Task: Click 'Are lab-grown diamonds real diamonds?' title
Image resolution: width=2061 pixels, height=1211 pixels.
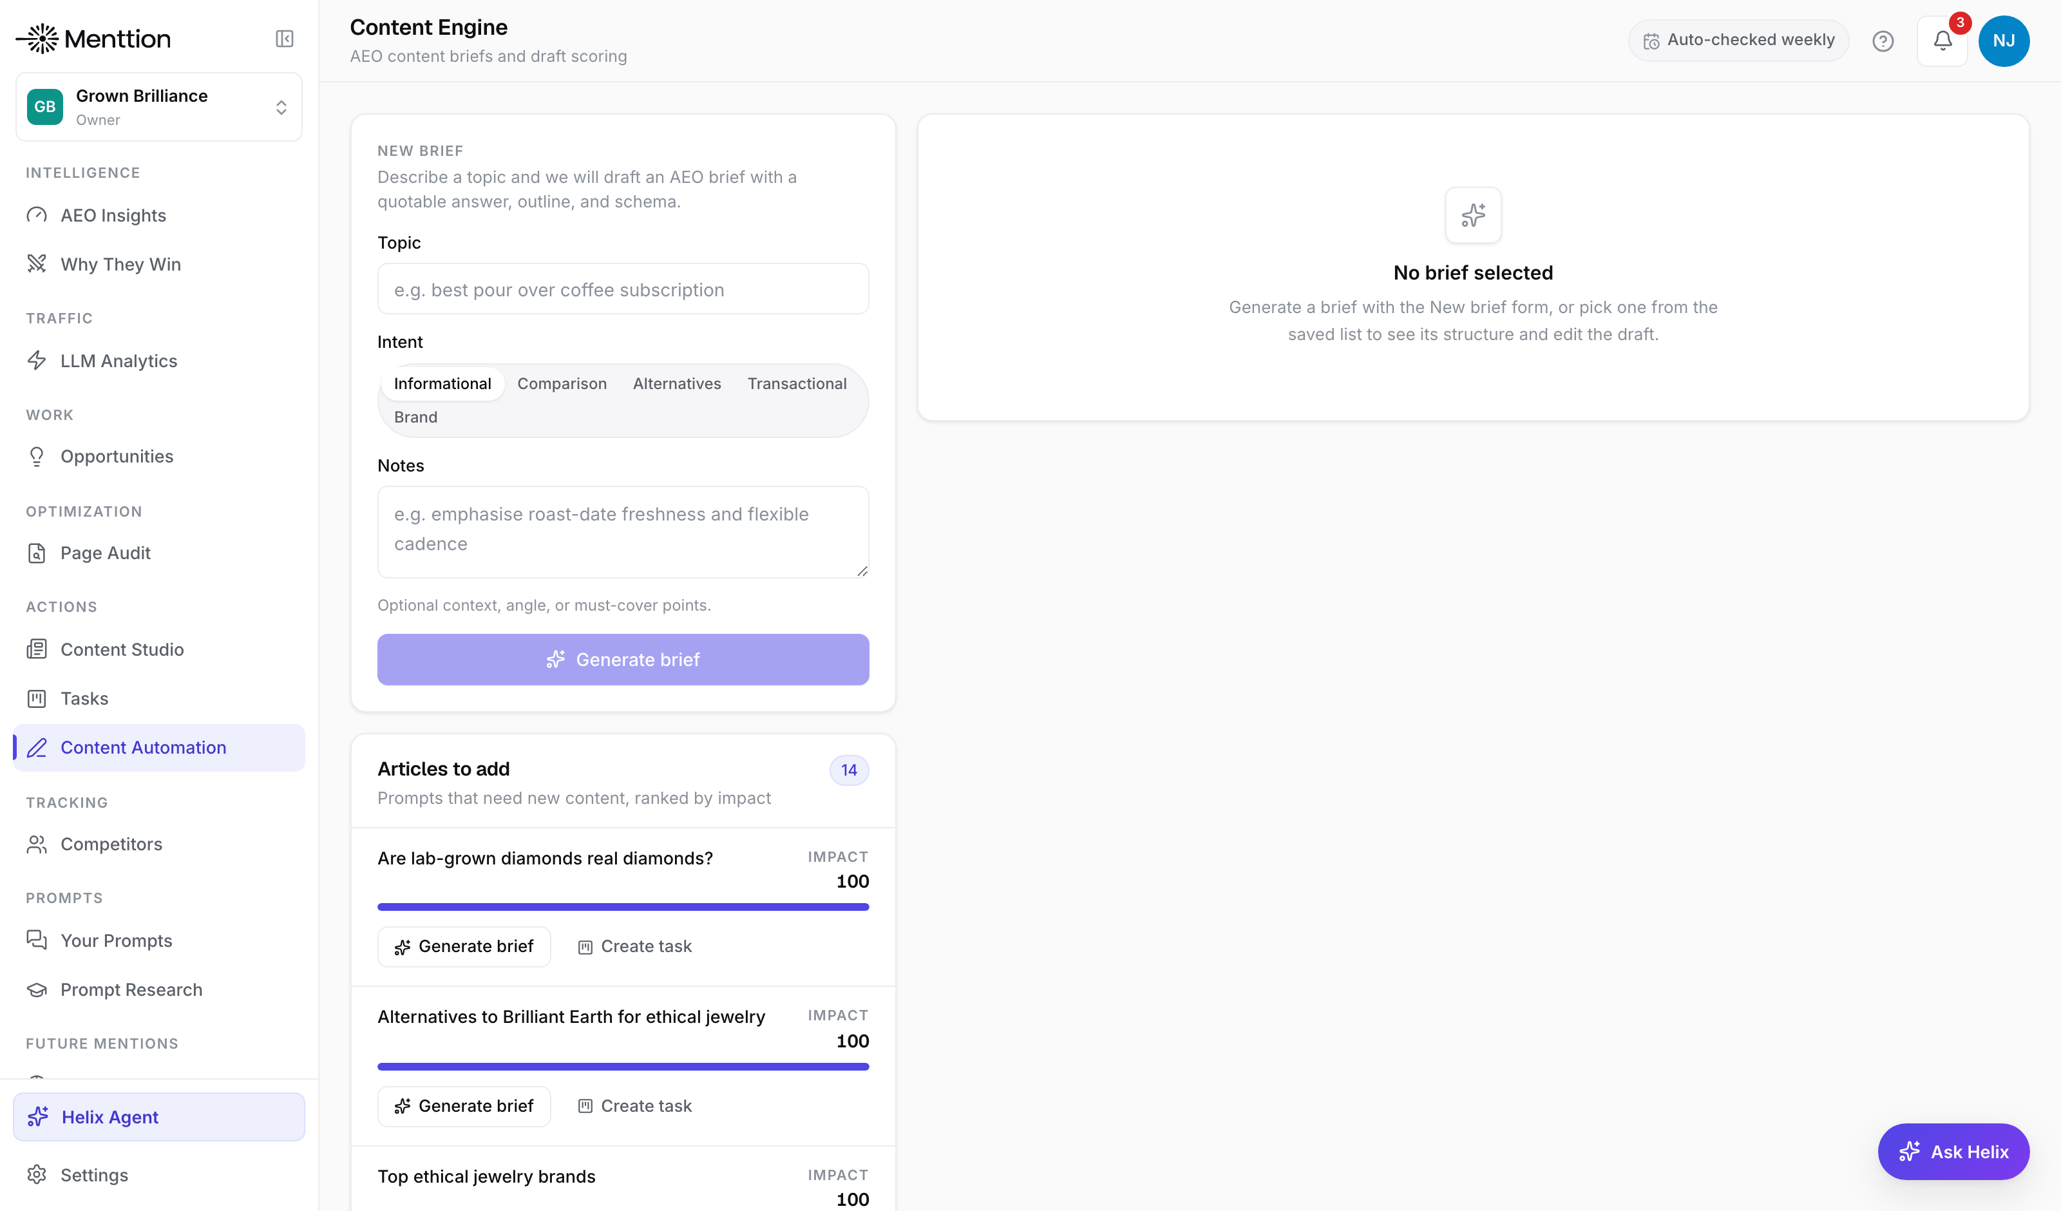Action: (546, 859)
